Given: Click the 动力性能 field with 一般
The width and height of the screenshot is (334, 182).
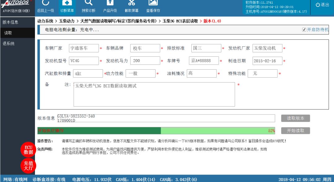Looking at the screenshot, I should click(x=141, y=73).
